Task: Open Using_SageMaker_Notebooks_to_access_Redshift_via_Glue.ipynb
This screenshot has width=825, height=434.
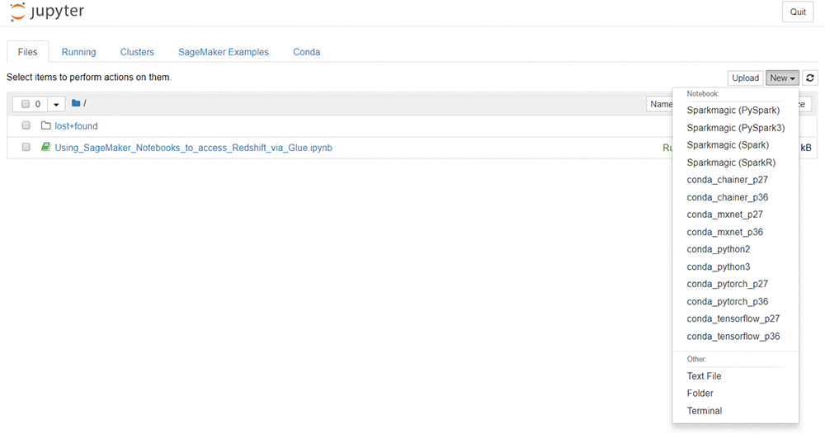Action: pos(194,148)
